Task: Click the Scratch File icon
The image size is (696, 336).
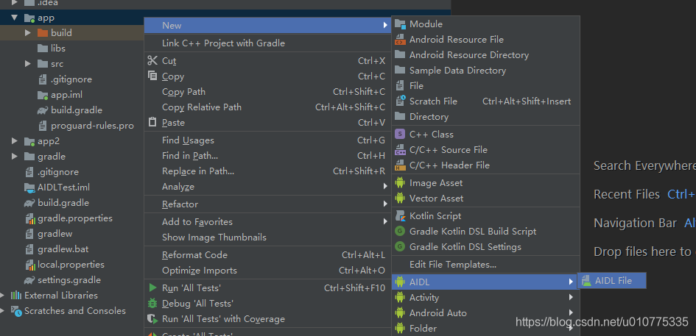Action: (400, 101)
